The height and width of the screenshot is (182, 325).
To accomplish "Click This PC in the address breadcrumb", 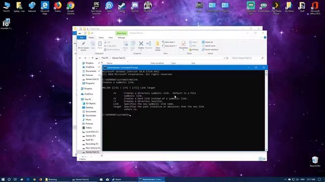I will point(105,58).
